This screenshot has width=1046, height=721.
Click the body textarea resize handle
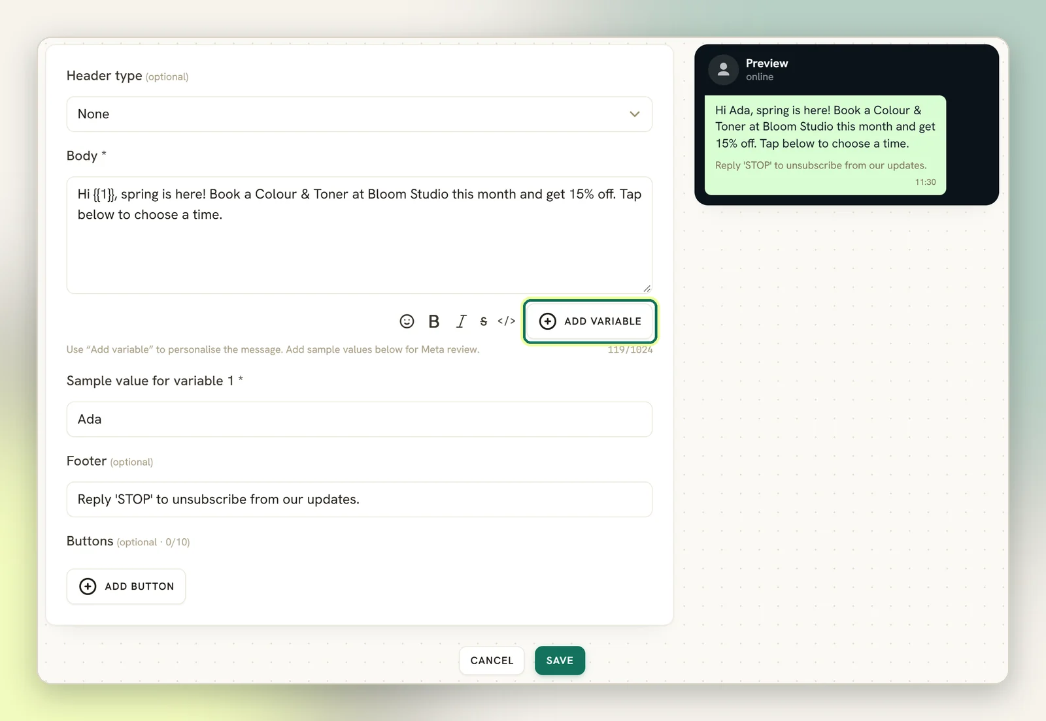pos(647,288)
